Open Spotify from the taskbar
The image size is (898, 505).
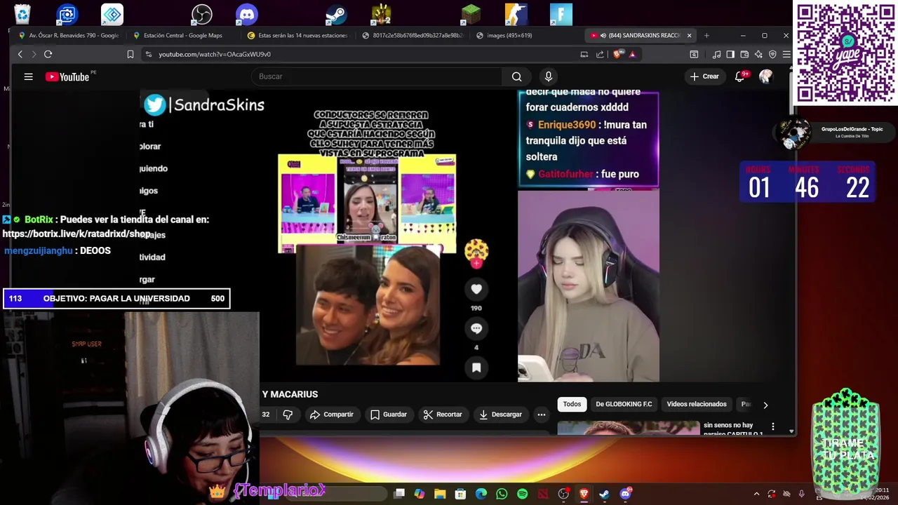(x=522, y=494)
